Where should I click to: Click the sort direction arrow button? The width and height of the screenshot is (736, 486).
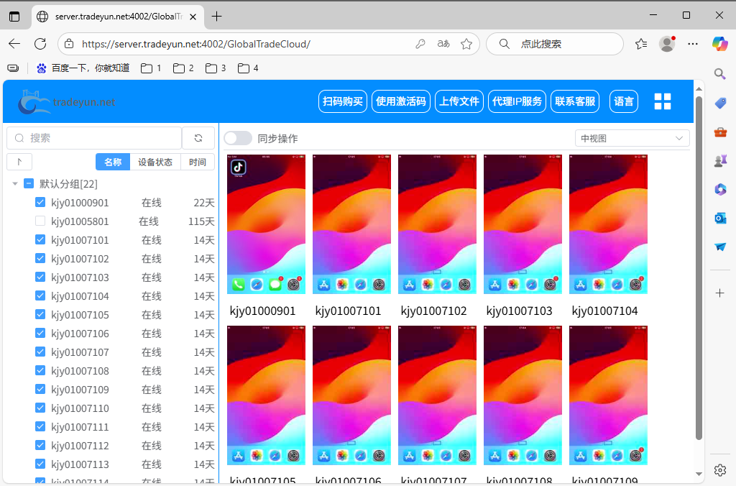[19, 162]
